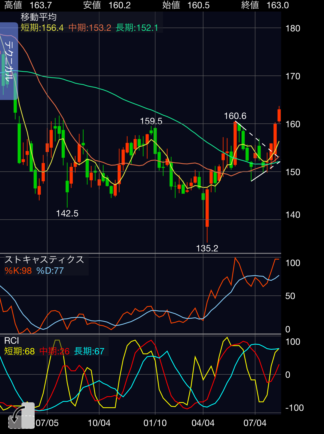Select the 07/04 date on time axis

(x=255, y=423)
